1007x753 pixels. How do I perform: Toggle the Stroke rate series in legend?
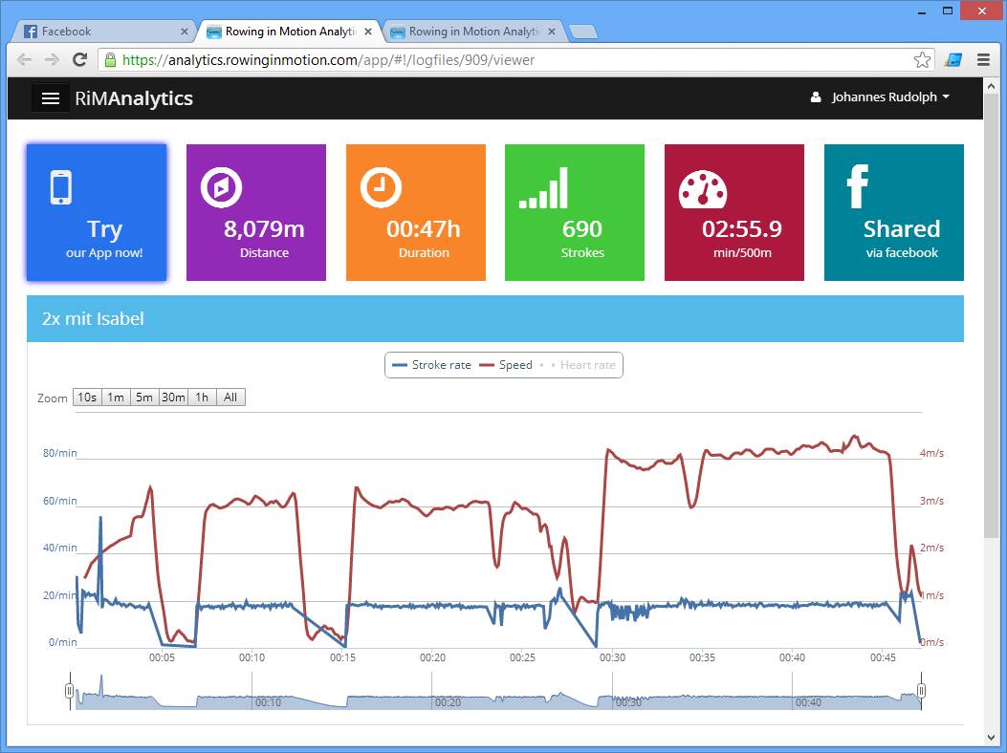(x=431, y=365)
